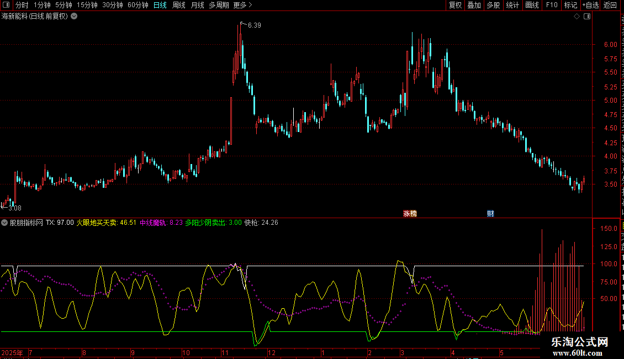Click the 财 financial report marker
624x359 pixels.
[x=490, y=214]
